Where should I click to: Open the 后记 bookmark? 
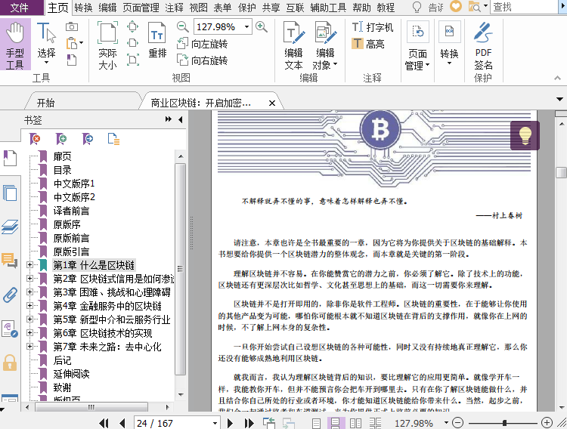click(62, 360)
